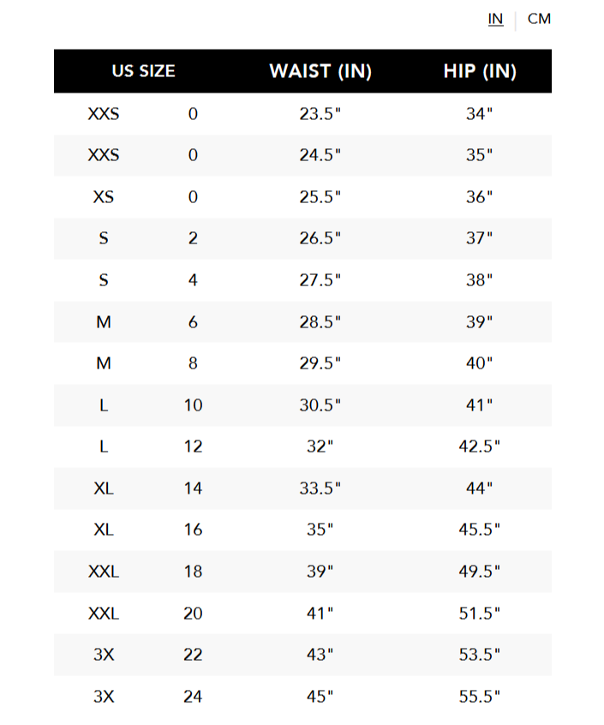Click the size 2 number cell
The height and width of the screenshot is (725, 604).
tap(193, 238)
